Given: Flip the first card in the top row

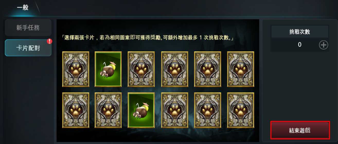Looking at the screenshot, I should coord(76,69).
